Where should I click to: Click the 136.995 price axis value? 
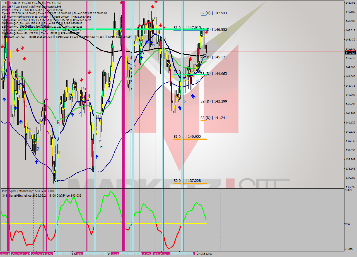click(350, 187)
